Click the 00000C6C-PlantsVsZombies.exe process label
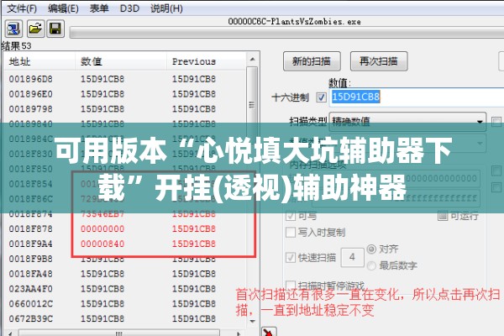Viewport: 504px width, 336px height. click(295, 22)
